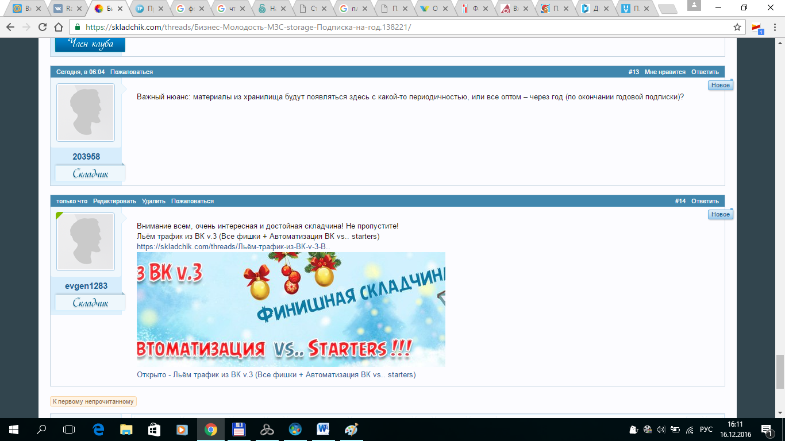The image size is (785, 441).
Task: Open the только что timestamp link
Action: point(72,201)
